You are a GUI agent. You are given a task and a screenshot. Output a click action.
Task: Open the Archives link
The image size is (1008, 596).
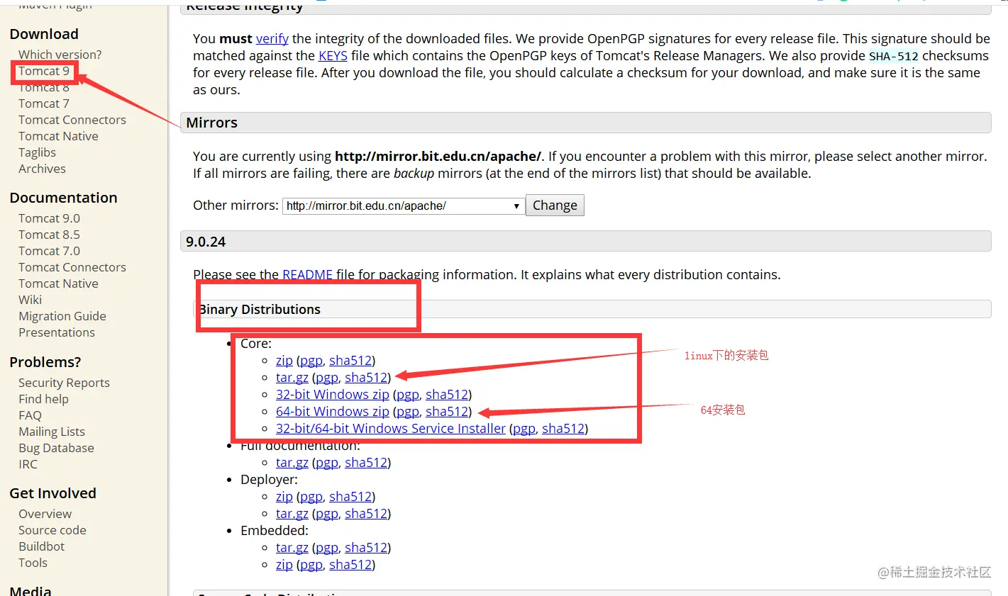(42, 169)
